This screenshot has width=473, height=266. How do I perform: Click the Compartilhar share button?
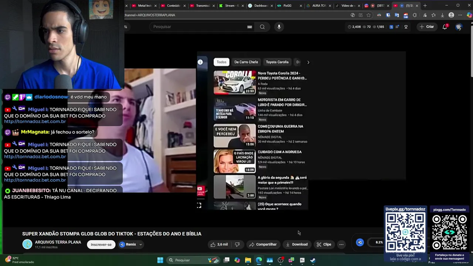click(263, 244)
